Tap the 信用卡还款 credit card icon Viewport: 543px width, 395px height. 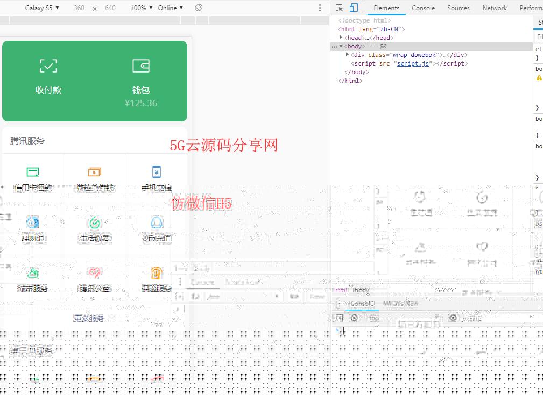click(33, 172)
